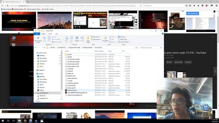Switch to the Share ribbon tab
The image size is (219, 123).
click(x=50, y=34)
